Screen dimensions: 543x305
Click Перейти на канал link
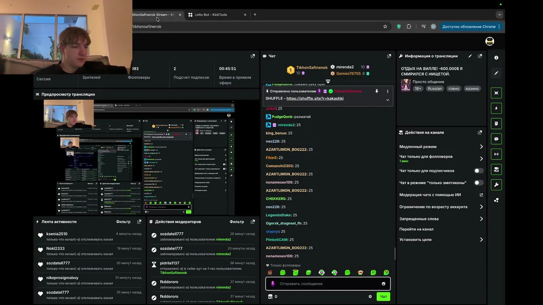pos(416,229)
